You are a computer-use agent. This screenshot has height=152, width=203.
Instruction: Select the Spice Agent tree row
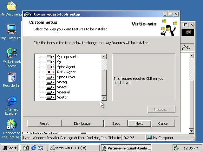click(x=66, y=67)
